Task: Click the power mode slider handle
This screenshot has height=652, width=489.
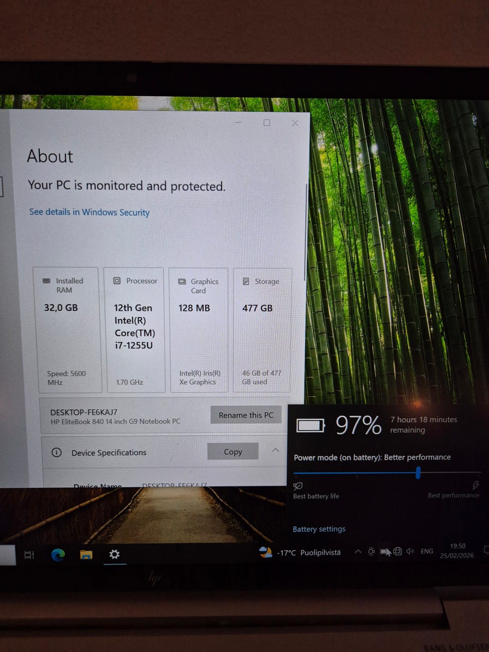Action: click(418, 473)
